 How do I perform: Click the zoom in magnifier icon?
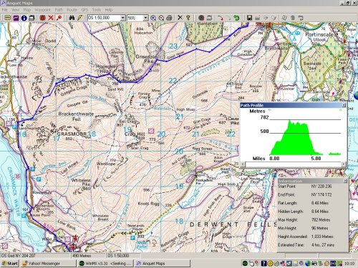click(x=153, y=18)
